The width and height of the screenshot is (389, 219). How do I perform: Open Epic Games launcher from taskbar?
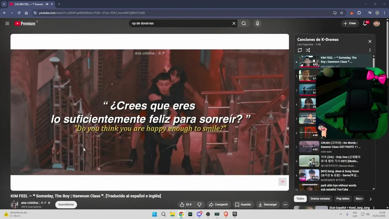coord(235,214)
